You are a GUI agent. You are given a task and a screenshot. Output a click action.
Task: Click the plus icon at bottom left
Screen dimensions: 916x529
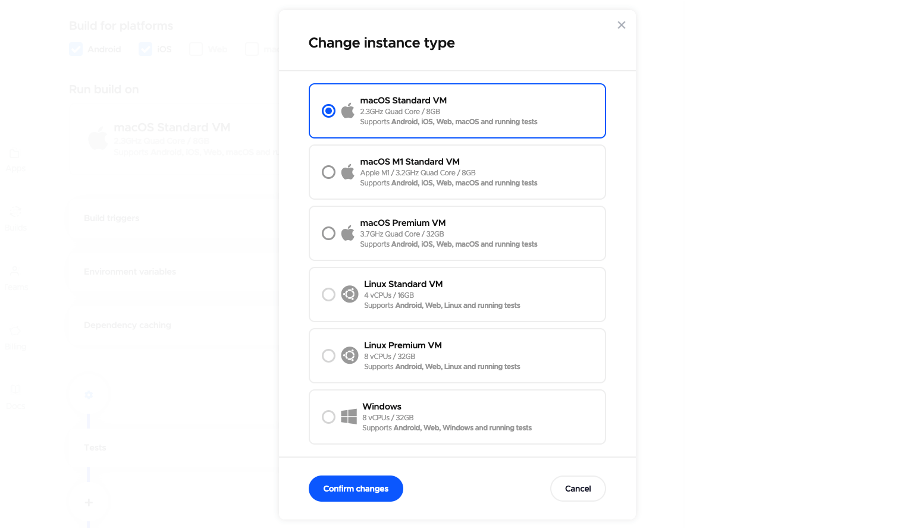coord(89,502)
